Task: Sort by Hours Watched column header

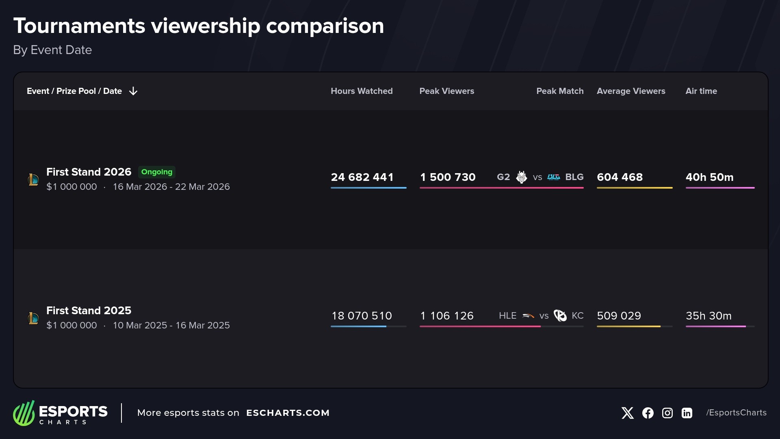Action: coord(362,91)
